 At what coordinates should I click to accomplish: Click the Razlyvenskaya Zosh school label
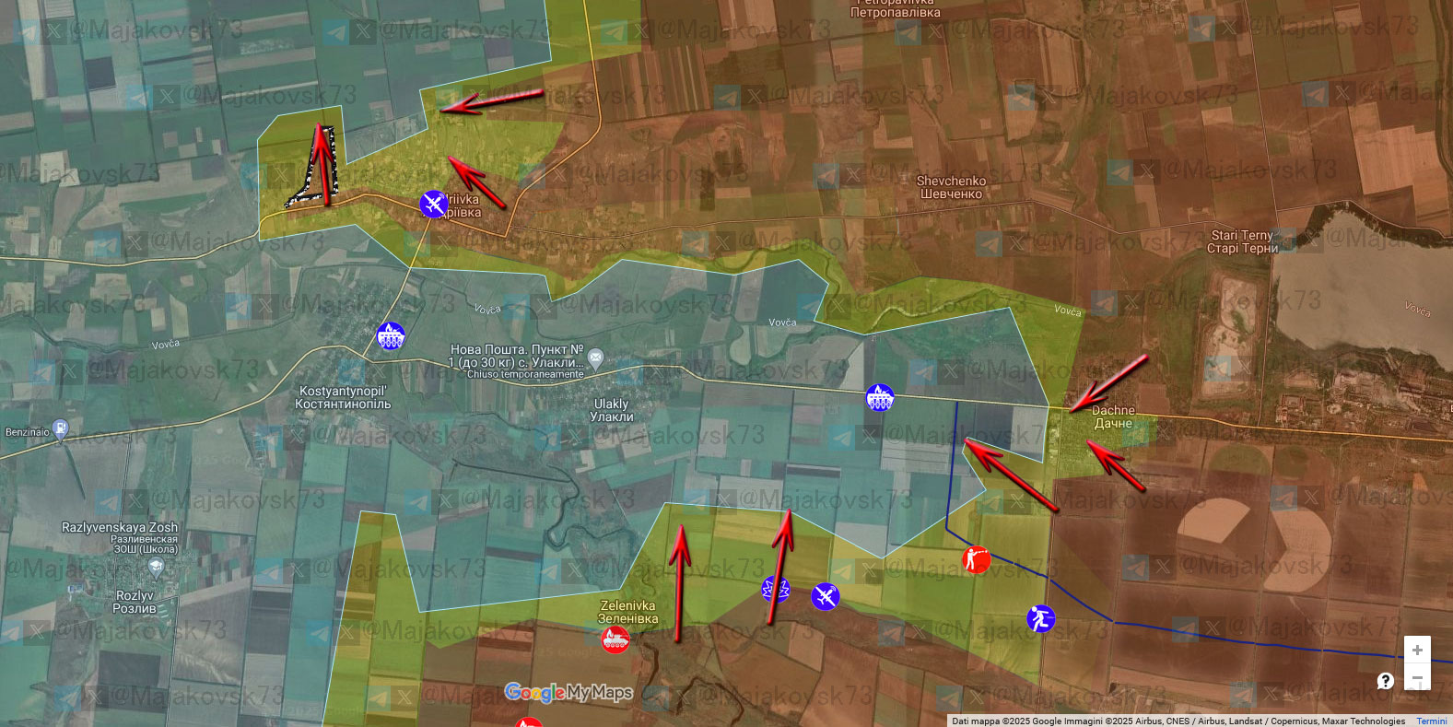coord(120,537)
